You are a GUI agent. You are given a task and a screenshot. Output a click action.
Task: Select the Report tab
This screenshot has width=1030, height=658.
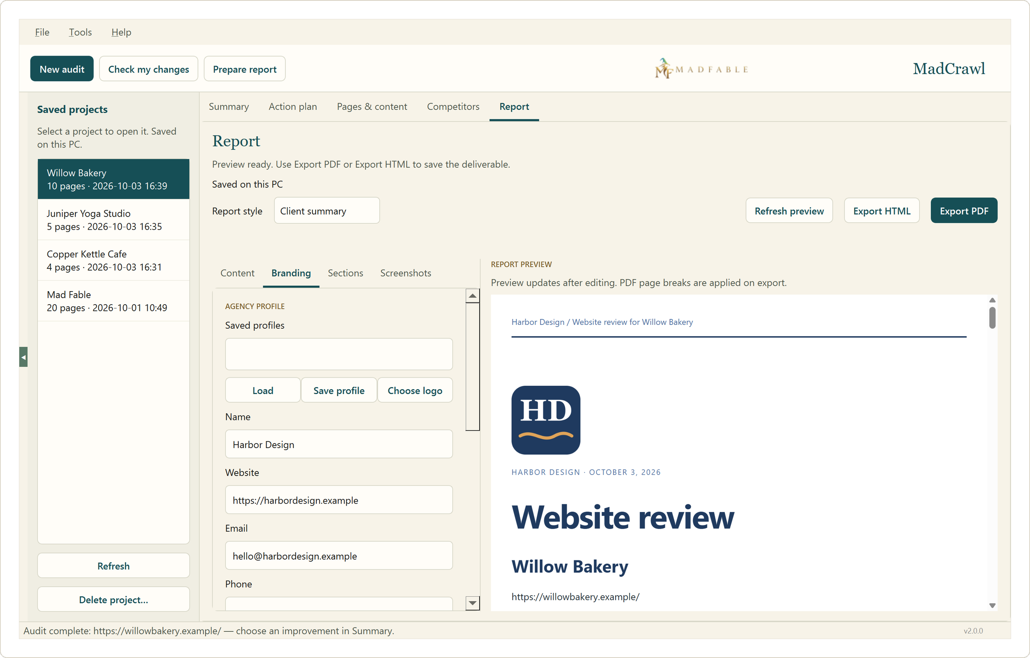pyautogui.click(x=514, y=107)
